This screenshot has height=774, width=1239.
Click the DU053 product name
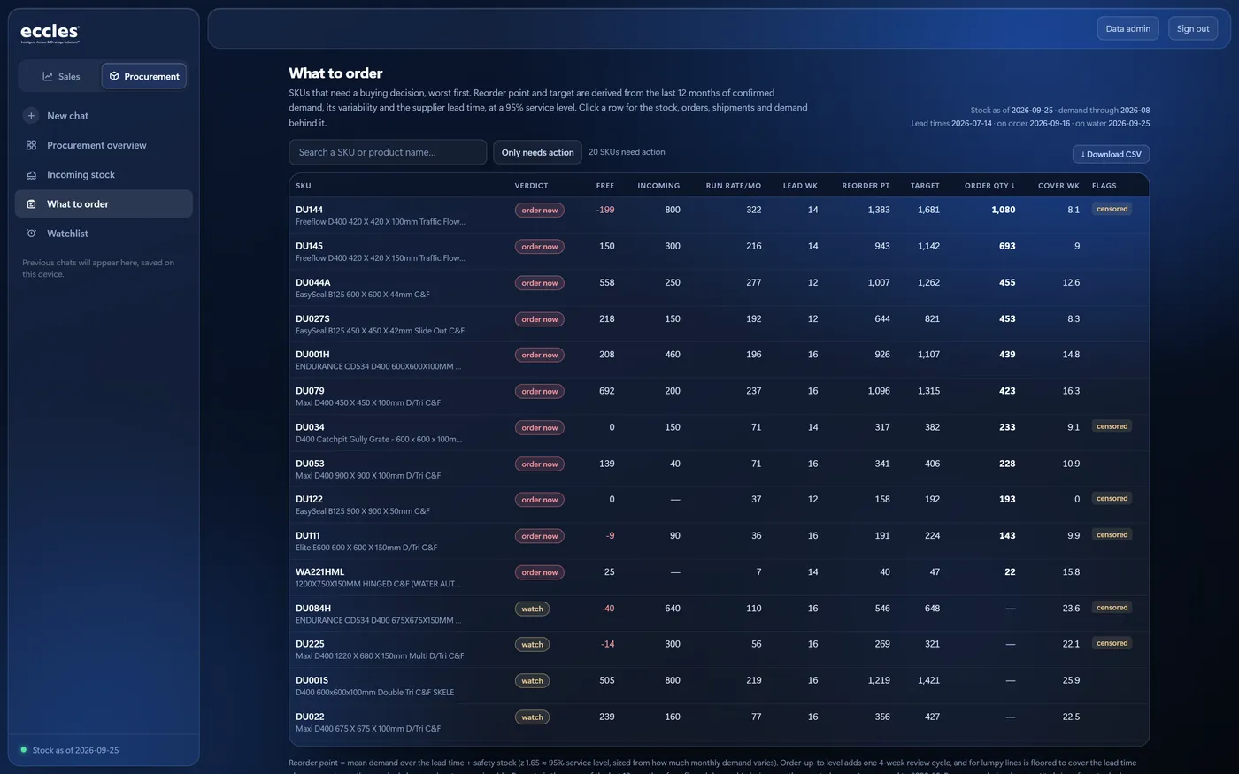tap(368, 475)
